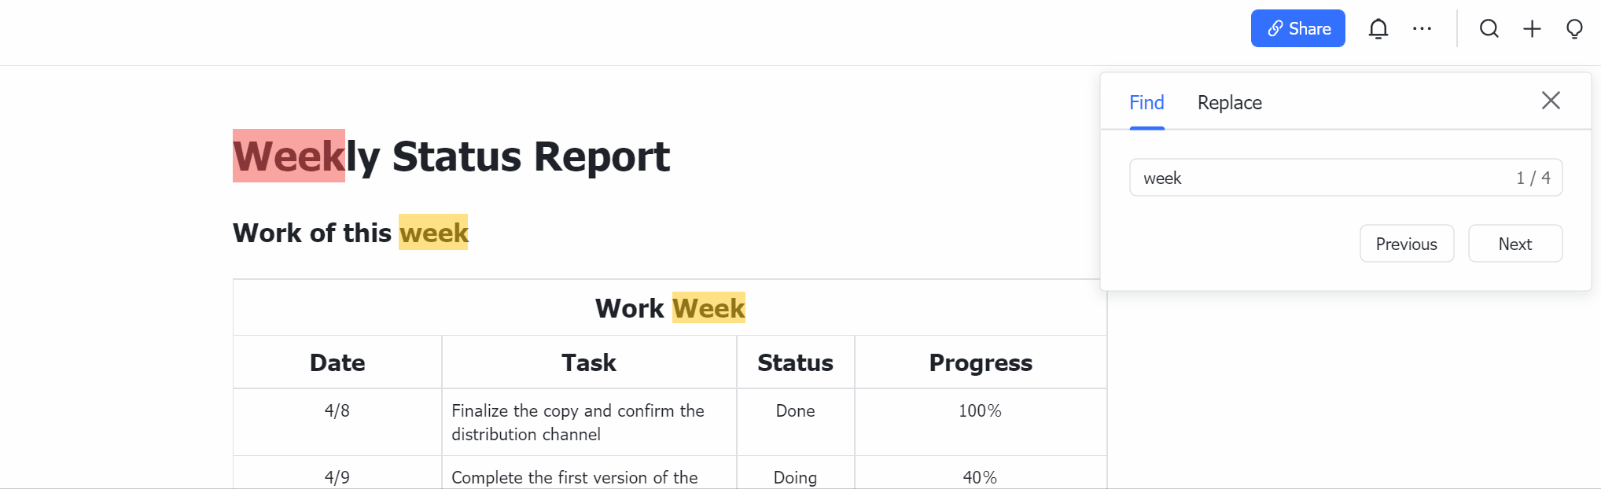Viewport: 1601px width, 489px height.
Task: Go to the next match with Next
Action: tap(1515, 244)
